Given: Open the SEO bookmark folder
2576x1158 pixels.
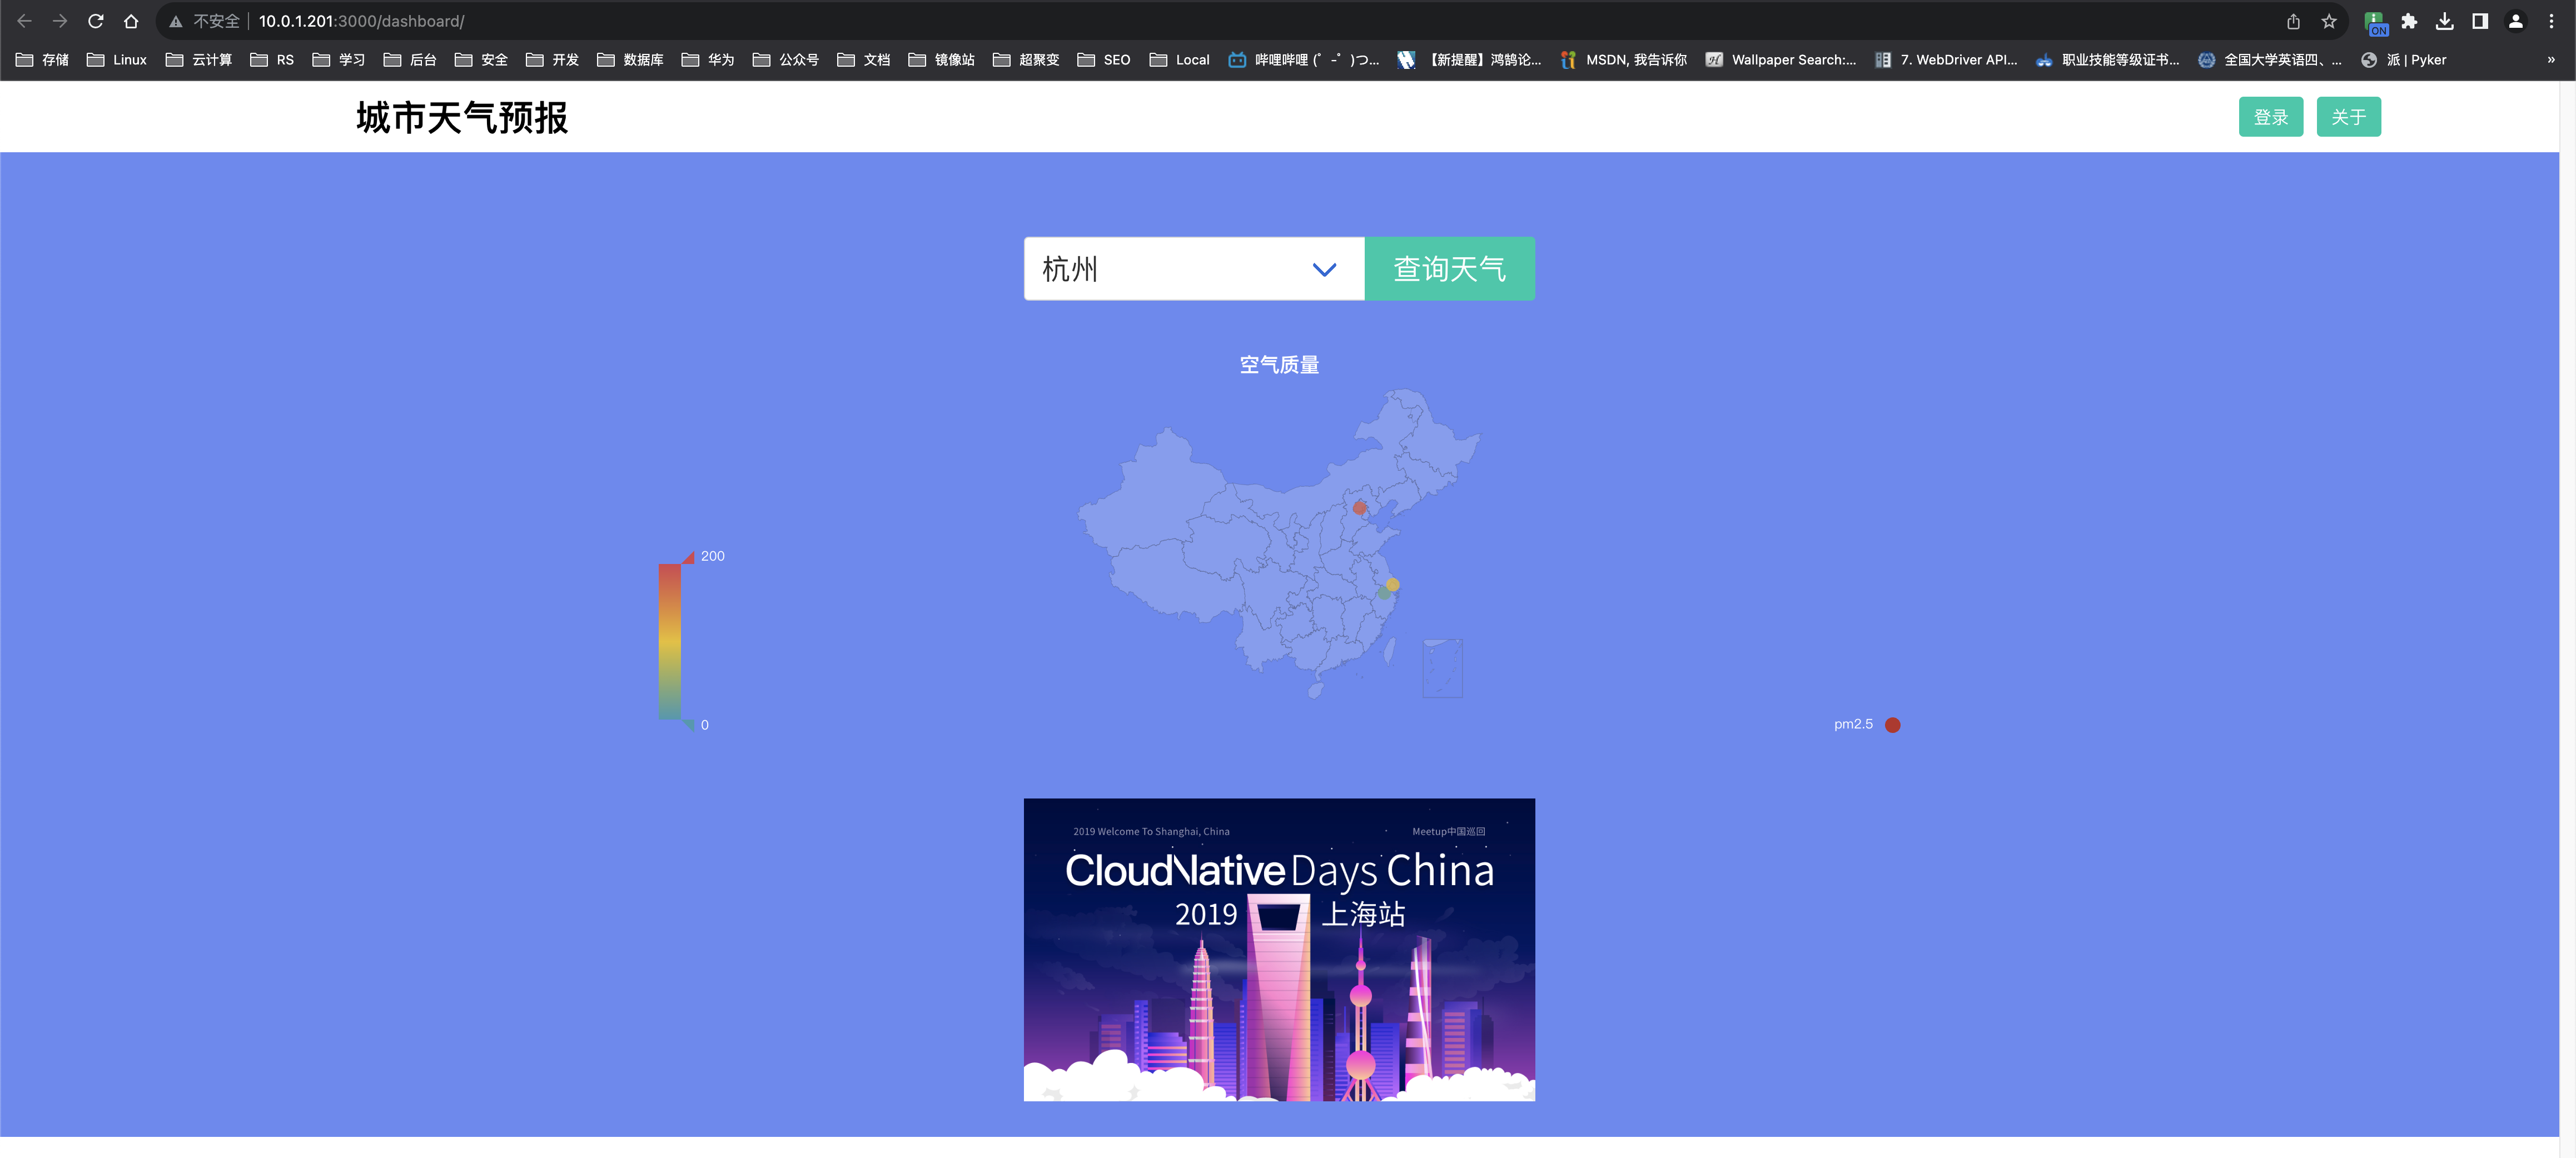Looking at the screenshot, I should [x=1104, y=60].
